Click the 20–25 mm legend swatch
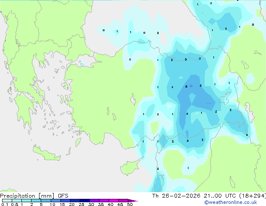This screenshot has height=206, width=266. tap(75, 201)
